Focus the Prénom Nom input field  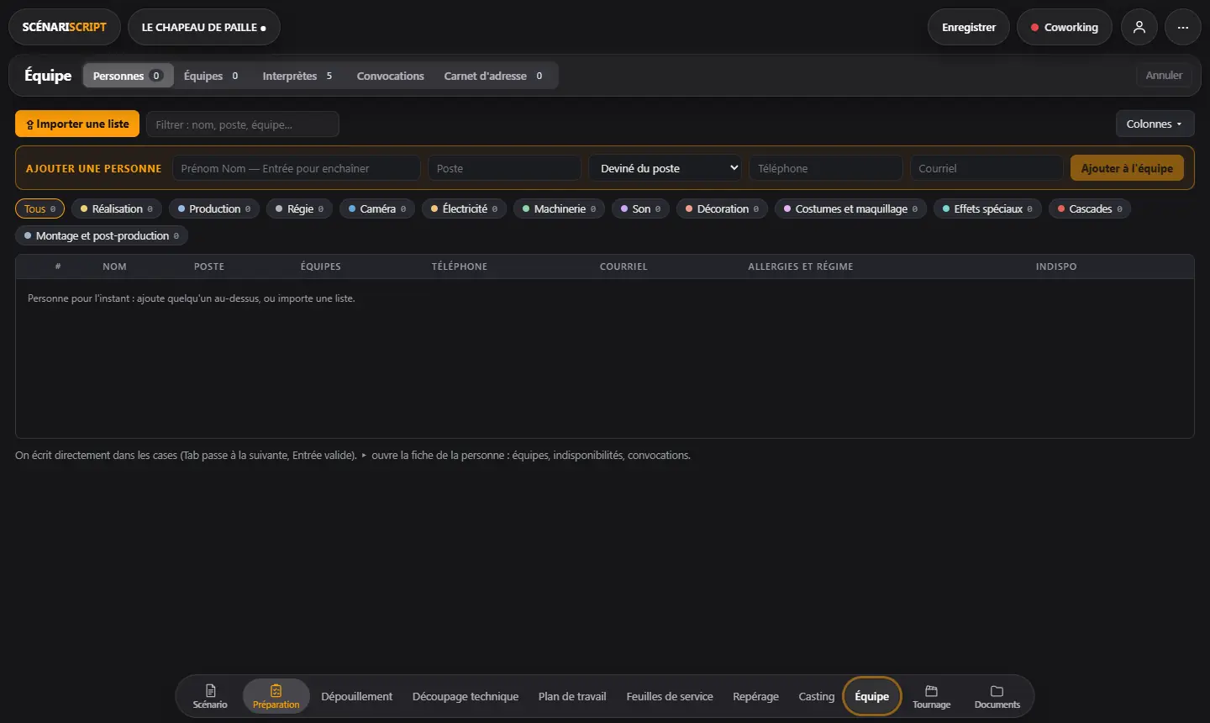point(297,168)
